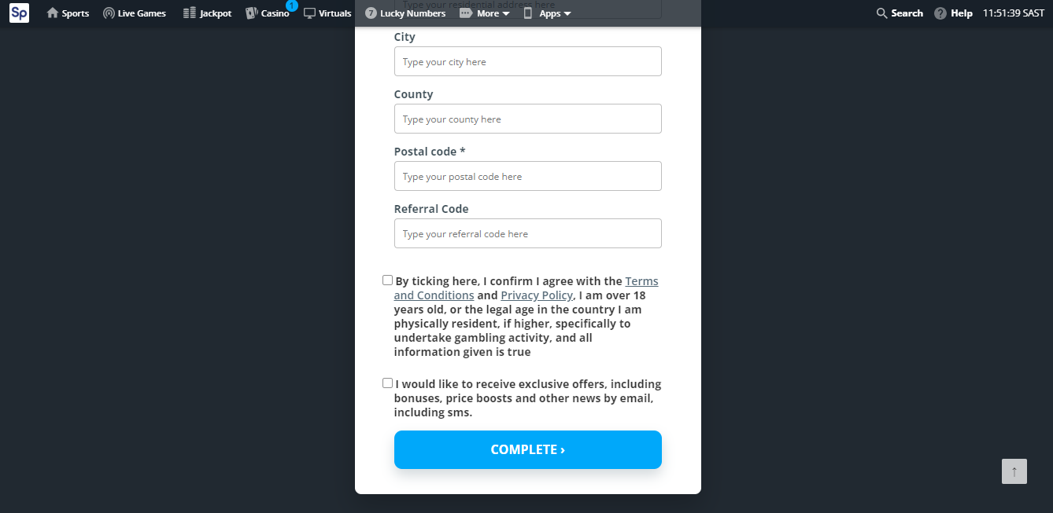Tick the Terms and Conditions agreement checkbox

coord(387,280)
